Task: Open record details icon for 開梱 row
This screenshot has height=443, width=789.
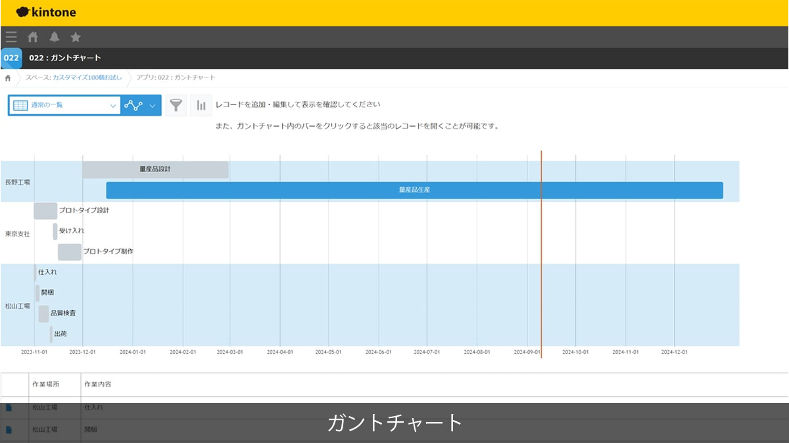Action: coord(9,429)
